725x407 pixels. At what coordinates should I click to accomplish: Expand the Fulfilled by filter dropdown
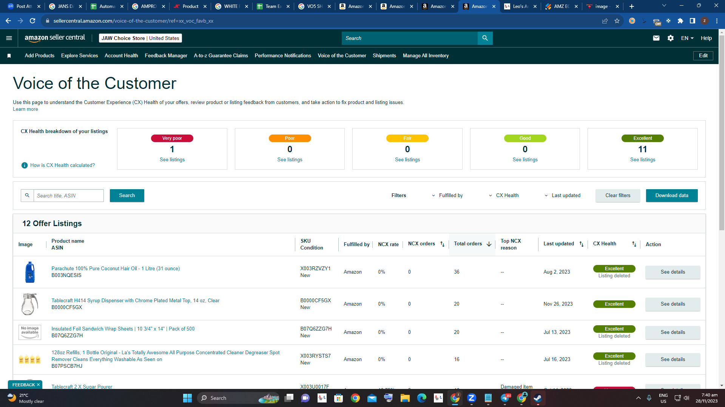click(x=447, y=196)
